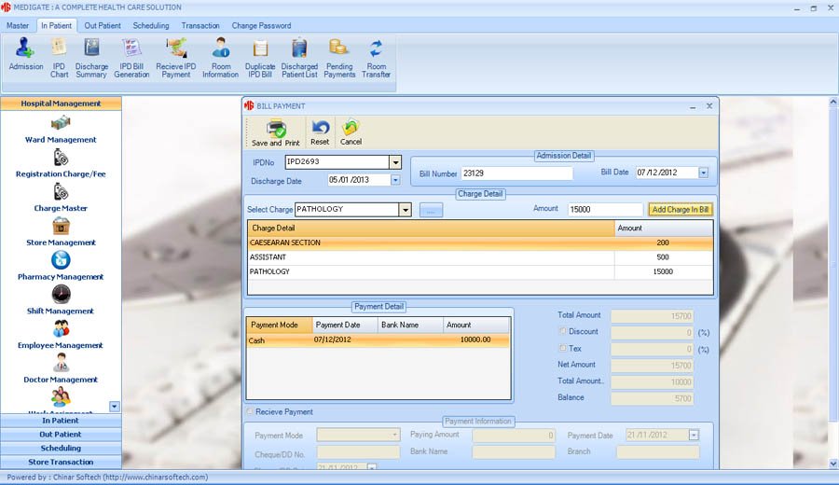Click the ellipsis button beside Select Charge

point(431,210)
